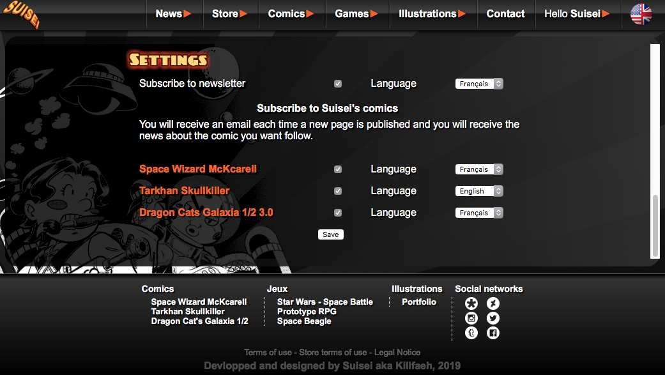Click "Devlopped and designed by Suisei" credit text

click(x=332, y=365)
